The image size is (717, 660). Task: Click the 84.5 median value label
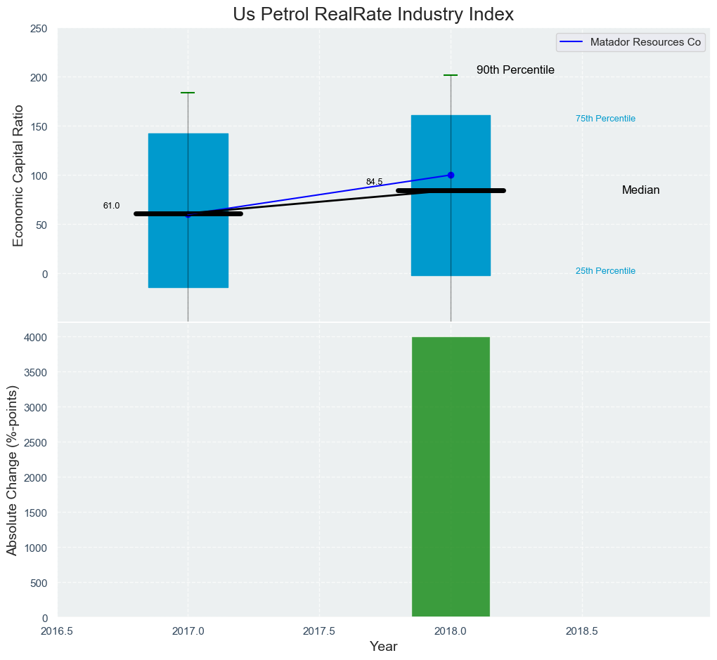pyautogui.click(x=374, y=182)
